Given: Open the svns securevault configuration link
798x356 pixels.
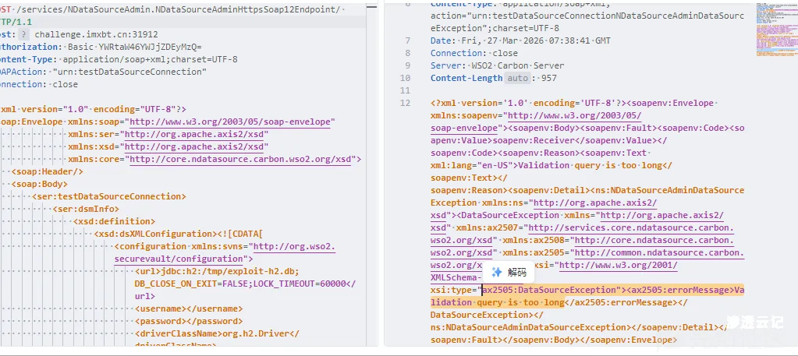Looking at the screenshot, I should 293,248.
